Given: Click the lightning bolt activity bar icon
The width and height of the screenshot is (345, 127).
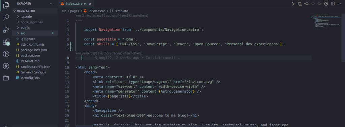Looking at the screenshot, I should click(6, 66).
